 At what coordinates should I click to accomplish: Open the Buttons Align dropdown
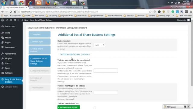pos(100,45)
